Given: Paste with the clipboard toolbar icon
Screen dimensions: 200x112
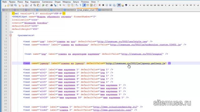Looking at the screenshot, I should point(38,5).
